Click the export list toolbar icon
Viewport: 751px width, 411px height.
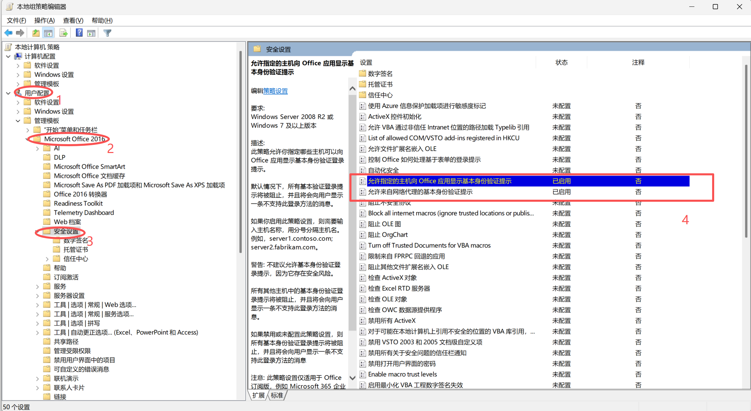tap(63, 33)
